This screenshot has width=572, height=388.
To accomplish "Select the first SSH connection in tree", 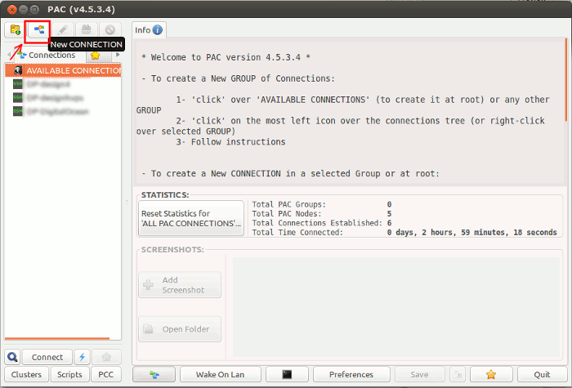I will [47, 84].
